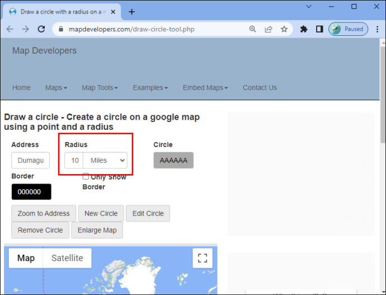386x295 pixels.
Task: Bookmark this page with the star icon
Action: coord(284,29)
